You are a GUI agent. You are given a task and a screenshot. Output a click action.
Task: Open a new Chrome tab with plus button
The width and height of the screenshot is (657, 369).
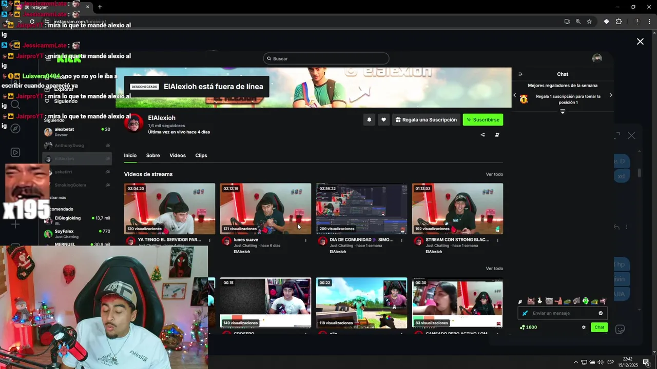point(100,7)
